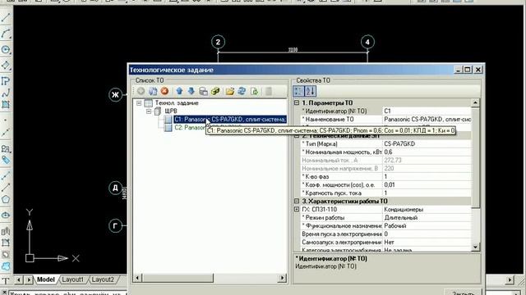Click the Коэф. мощности value 0,01

[x=427, y=185]
